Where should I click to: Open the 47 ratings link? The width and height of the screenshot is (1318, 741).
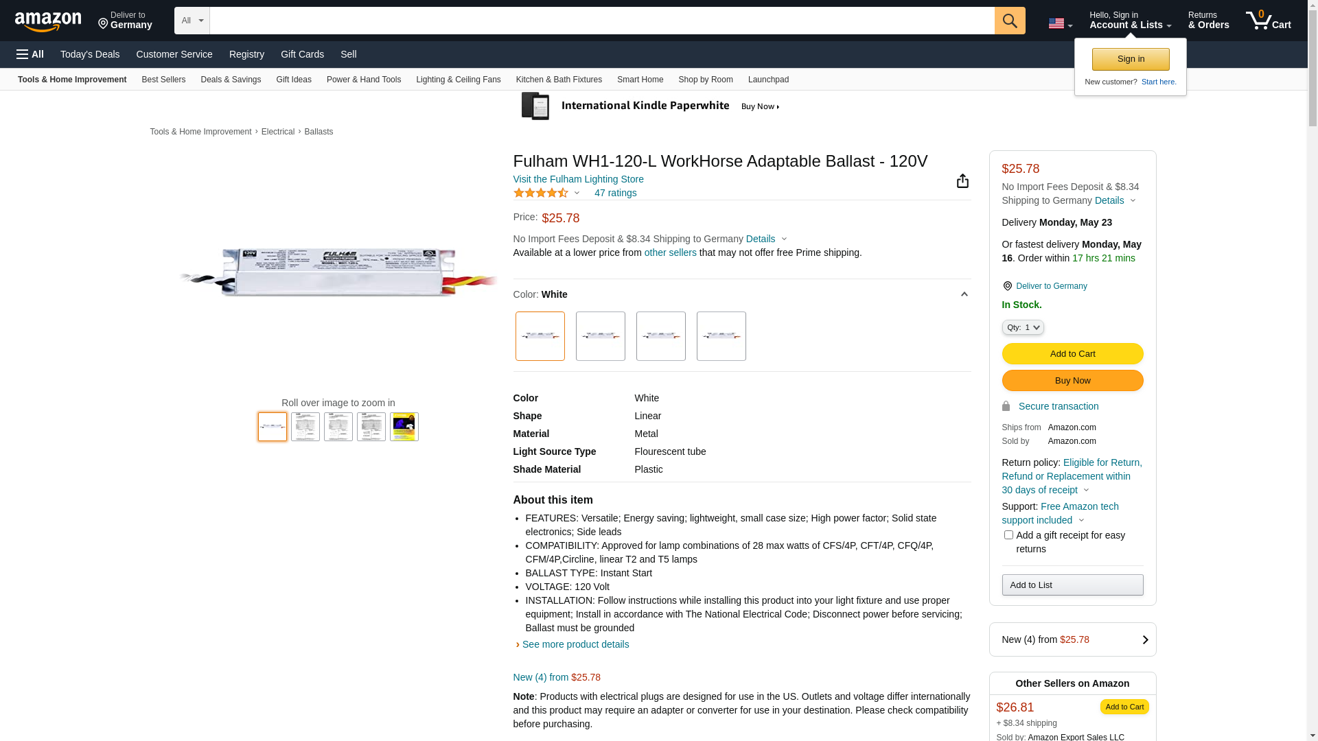tap(615, 193)
